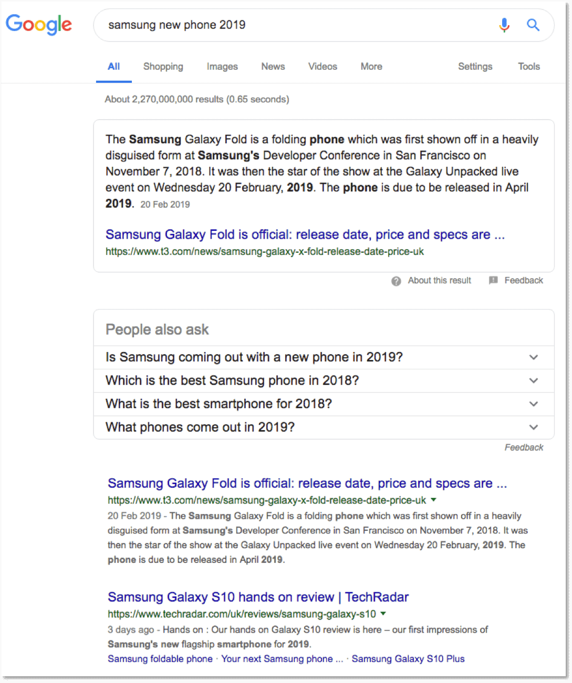This screenshot has width=572, height=683.
Task: Open the More menu
Action: [371, 66]
